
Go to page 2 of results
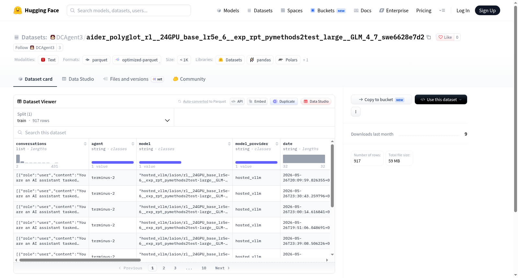tap(164, 268)
